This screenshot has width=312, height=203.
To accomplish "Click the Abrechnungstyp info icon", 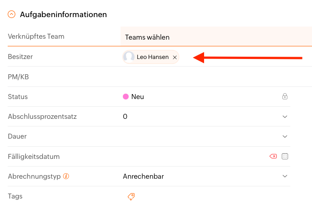I will [66, 176].
